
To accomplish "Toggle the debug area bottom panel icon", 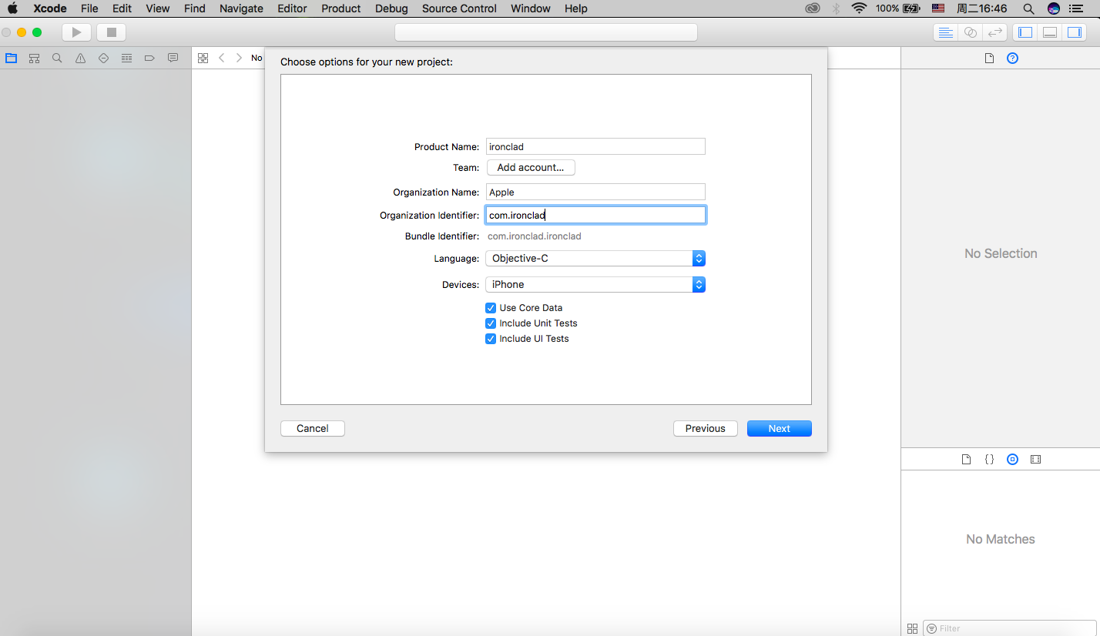I will tap(1049, 32).
